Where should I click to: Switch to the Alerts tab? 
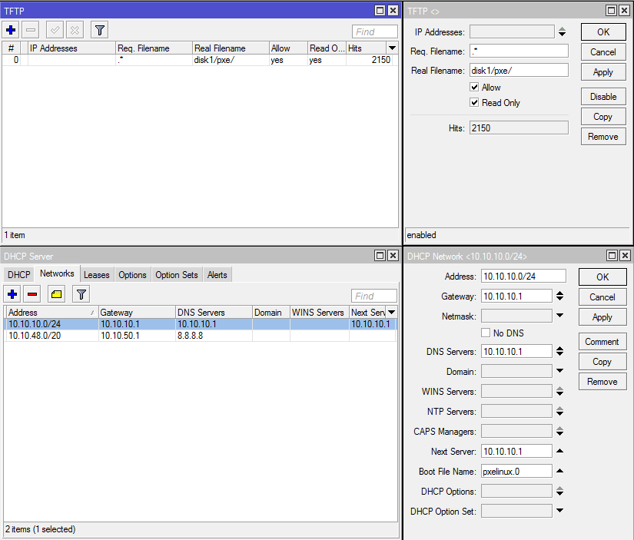tap(217, 275)
